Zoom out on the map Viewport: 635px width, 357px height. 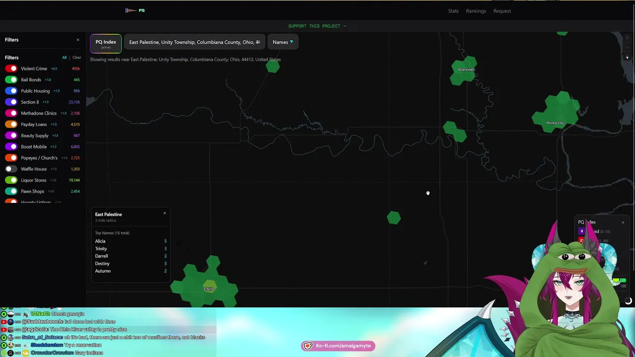tap(627, 48)
